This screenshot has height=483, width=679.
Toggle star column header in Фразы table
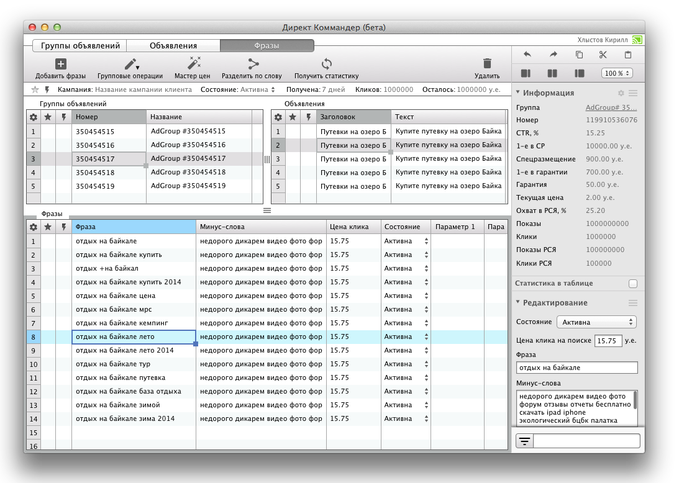(x=48, y=227)
